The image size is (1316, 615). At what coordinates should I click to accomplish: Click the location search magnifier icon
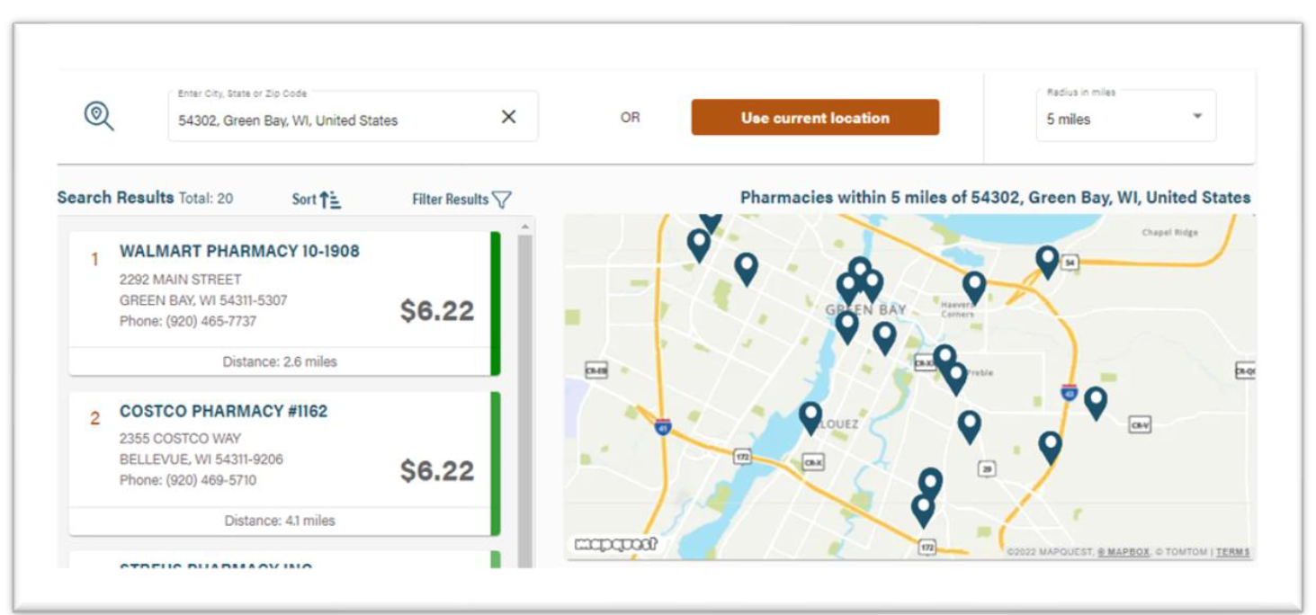pos(99,116)
